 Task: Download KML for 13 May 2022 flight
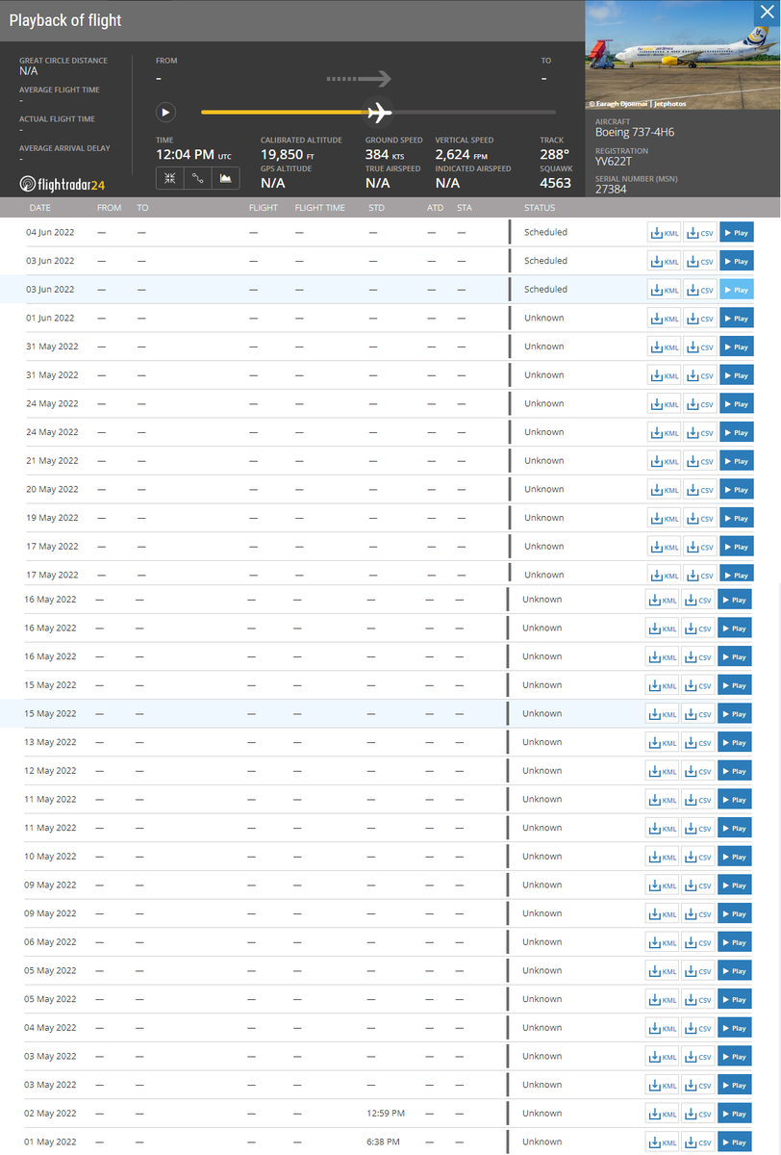click(663, 743)
